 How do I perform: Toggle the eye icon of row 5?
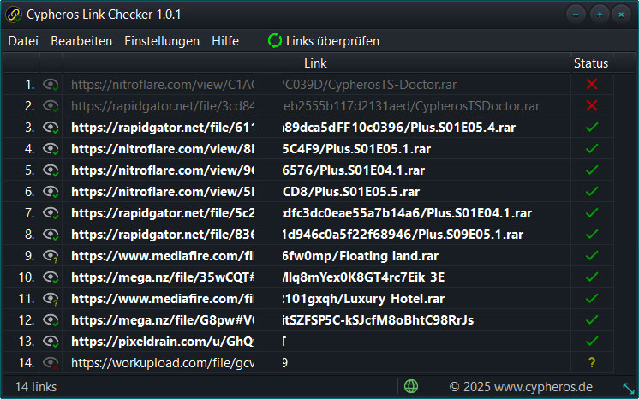pyautogui.click(x=51, y=170)
